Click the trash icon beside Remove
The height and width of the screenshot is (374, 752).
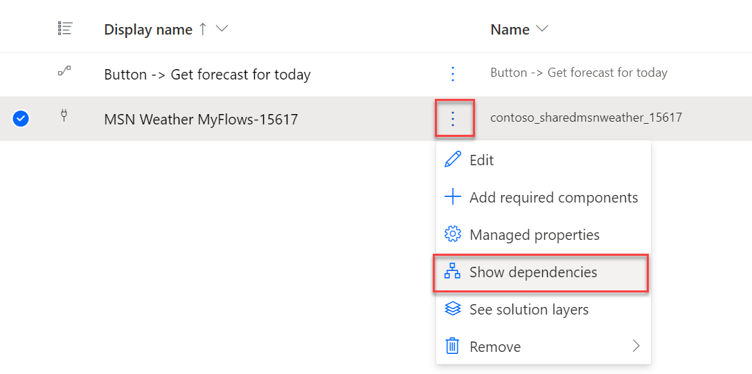453,346
